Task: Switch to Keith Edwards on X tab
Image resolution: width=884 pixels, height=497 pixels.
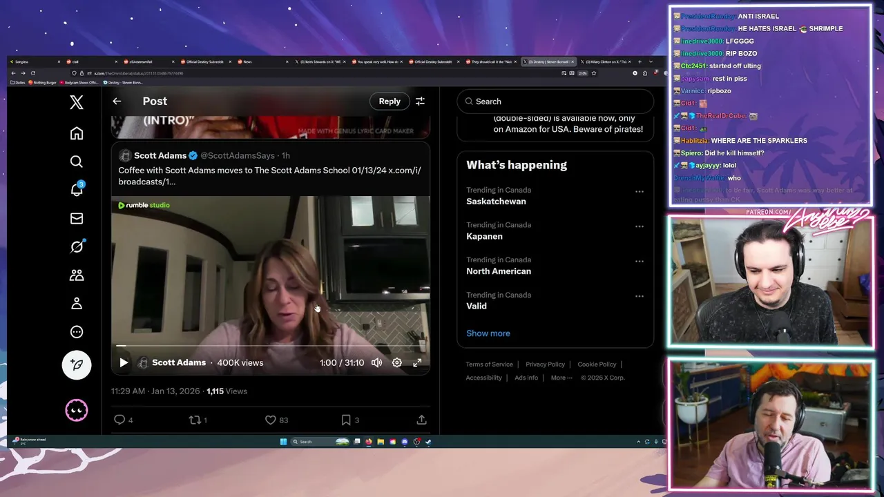Action: pos(321,62)
